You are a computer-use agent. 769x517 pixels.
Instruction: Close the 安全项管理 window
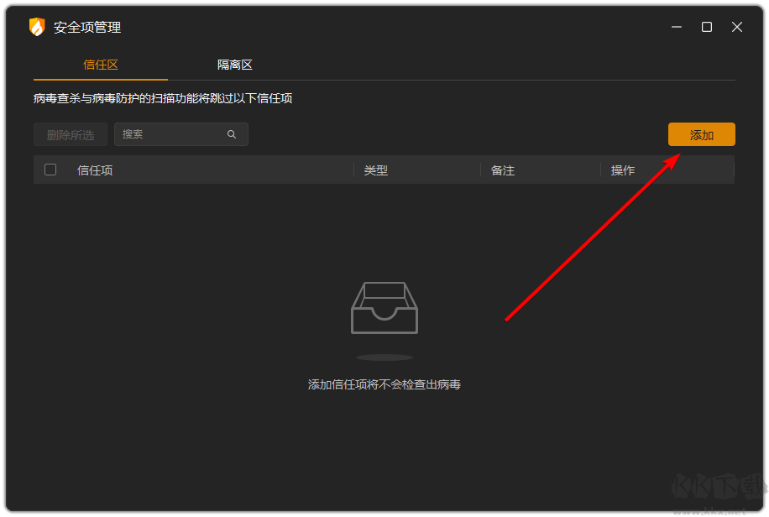coord(736,26)
